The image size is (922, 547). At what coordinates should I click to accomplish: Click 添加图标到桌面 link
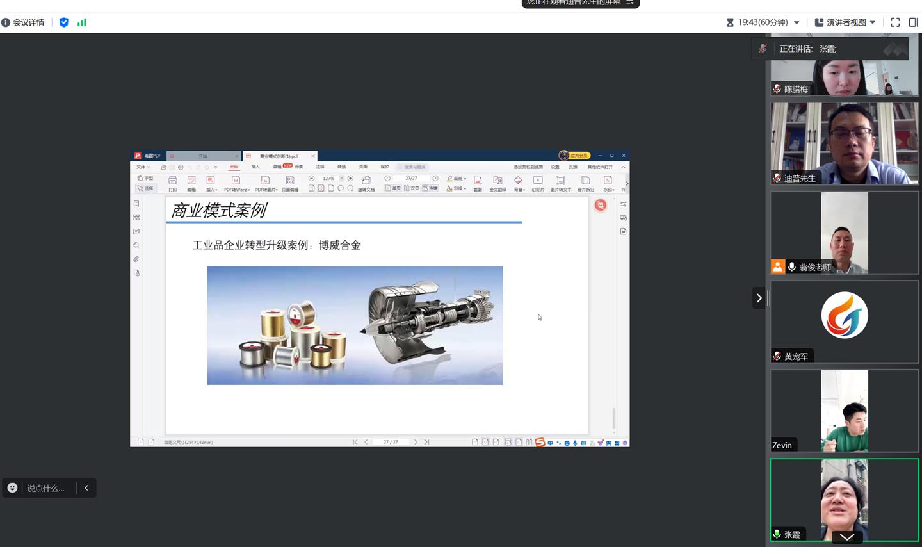528,167
